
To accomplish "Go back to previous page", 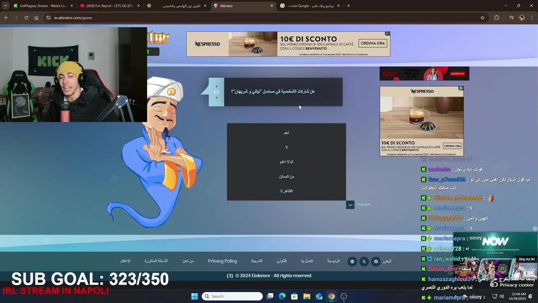I will click(x=6, y=18).
